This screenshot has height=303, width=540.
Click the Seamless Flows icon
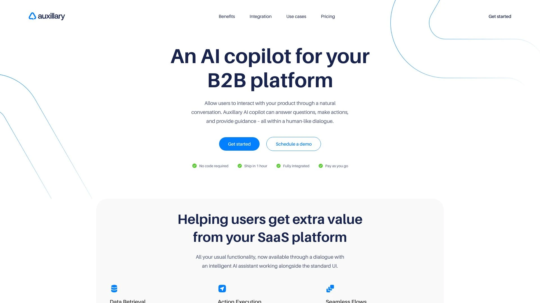point(330,288)
